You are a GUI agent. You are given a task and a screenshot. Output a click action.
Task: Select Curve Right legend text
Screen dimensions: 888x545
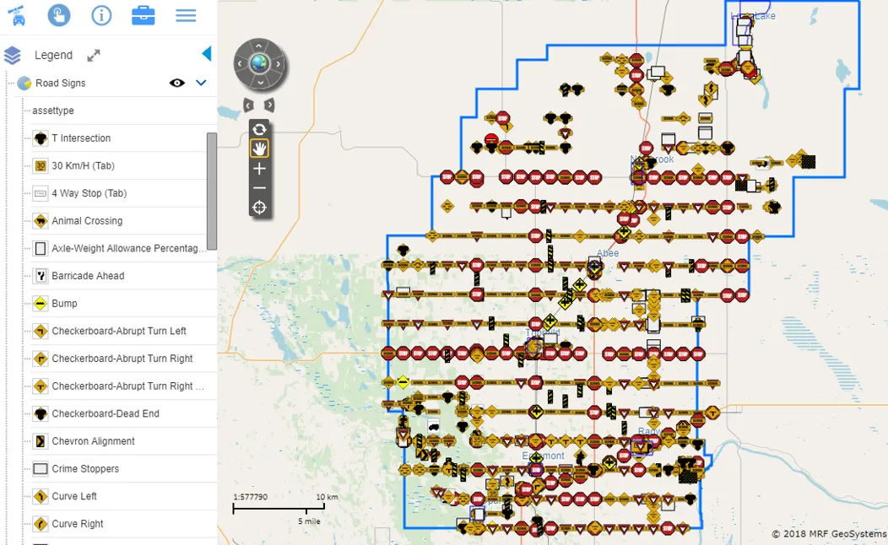click(78, 524)
